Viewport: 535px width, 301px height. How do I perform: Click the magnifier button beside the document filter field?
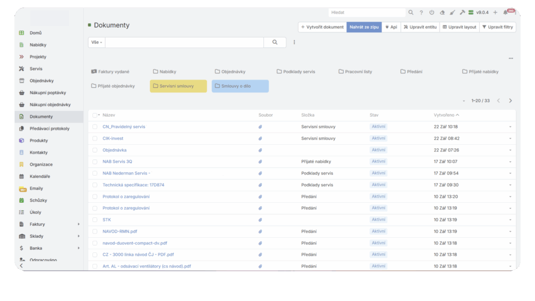point(275,42)
